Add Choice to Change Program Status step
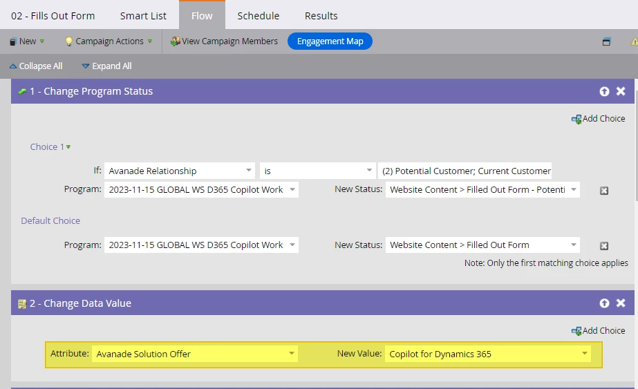Screen dimensions: 638x389 tap(598, 119)
